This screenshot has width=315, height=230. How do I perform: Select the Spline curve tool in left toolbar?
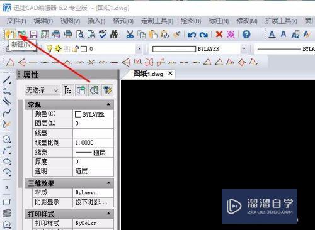pyautogui.click(x=6, y=112)
